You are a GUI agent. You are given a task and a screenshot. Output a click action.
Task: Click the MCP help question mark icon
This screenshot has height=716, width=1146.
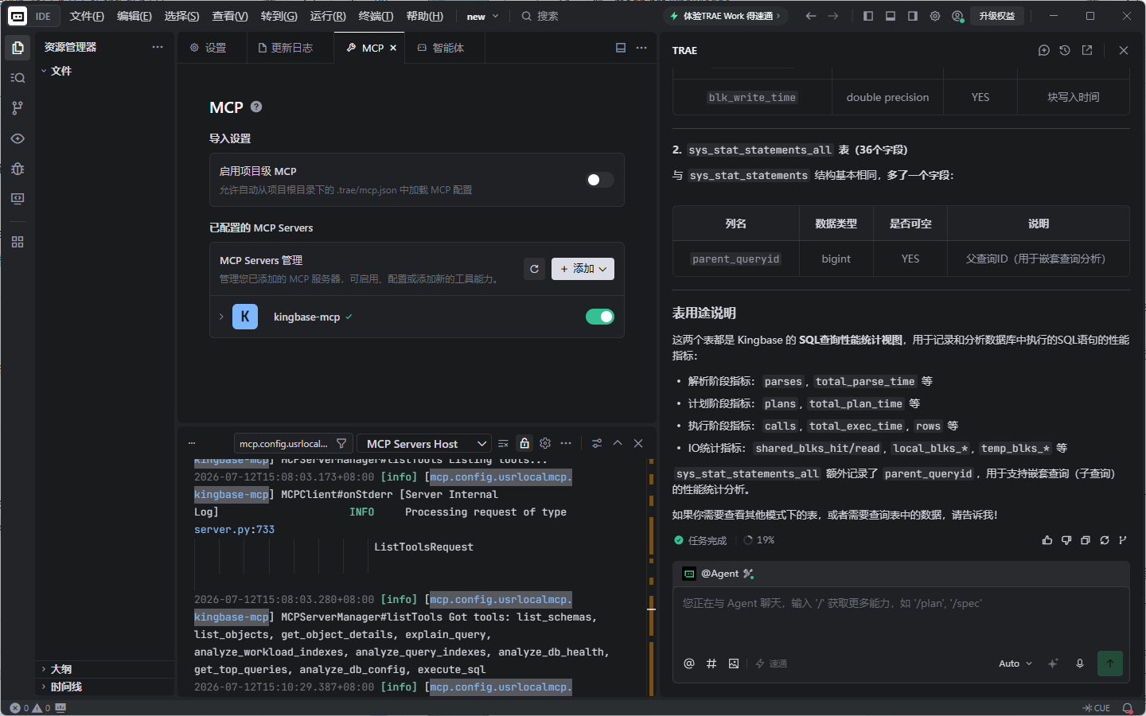[256, 107]
